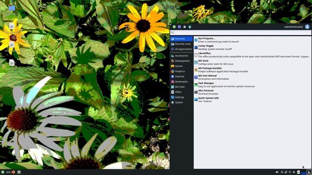The width and height of the screenshot is (312, 175).
Task: Click the green log out icon in menu header
Action: pos(174,27)
